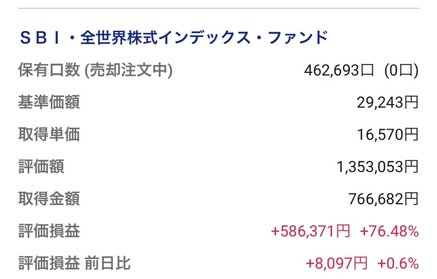Click the 取得金額 label
Viewport: 437px width, 279px height.
pos(49,199)
